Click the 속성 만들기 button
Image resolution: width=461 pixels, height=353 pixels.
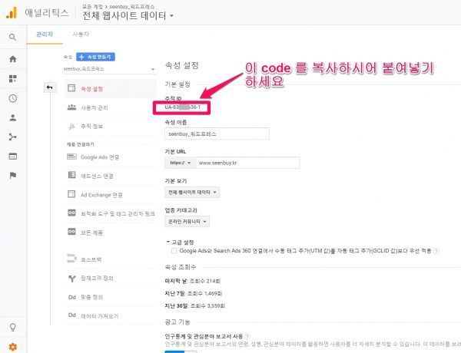point(95,57)
